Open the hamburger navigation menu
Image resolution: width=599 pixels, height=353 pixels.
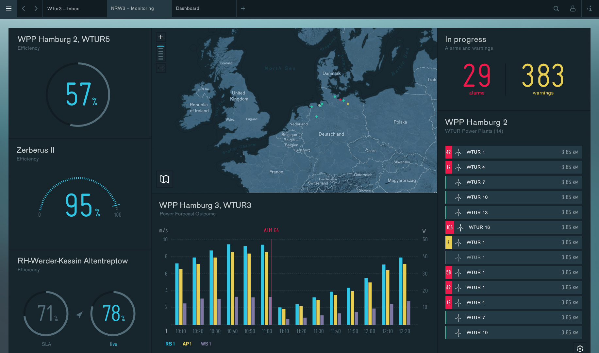point(8,8)
